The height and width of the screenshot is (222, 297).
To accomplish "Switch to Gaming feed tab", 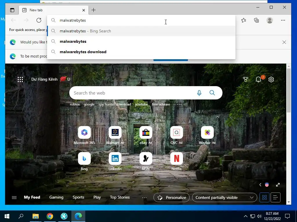I will [56, 197].
